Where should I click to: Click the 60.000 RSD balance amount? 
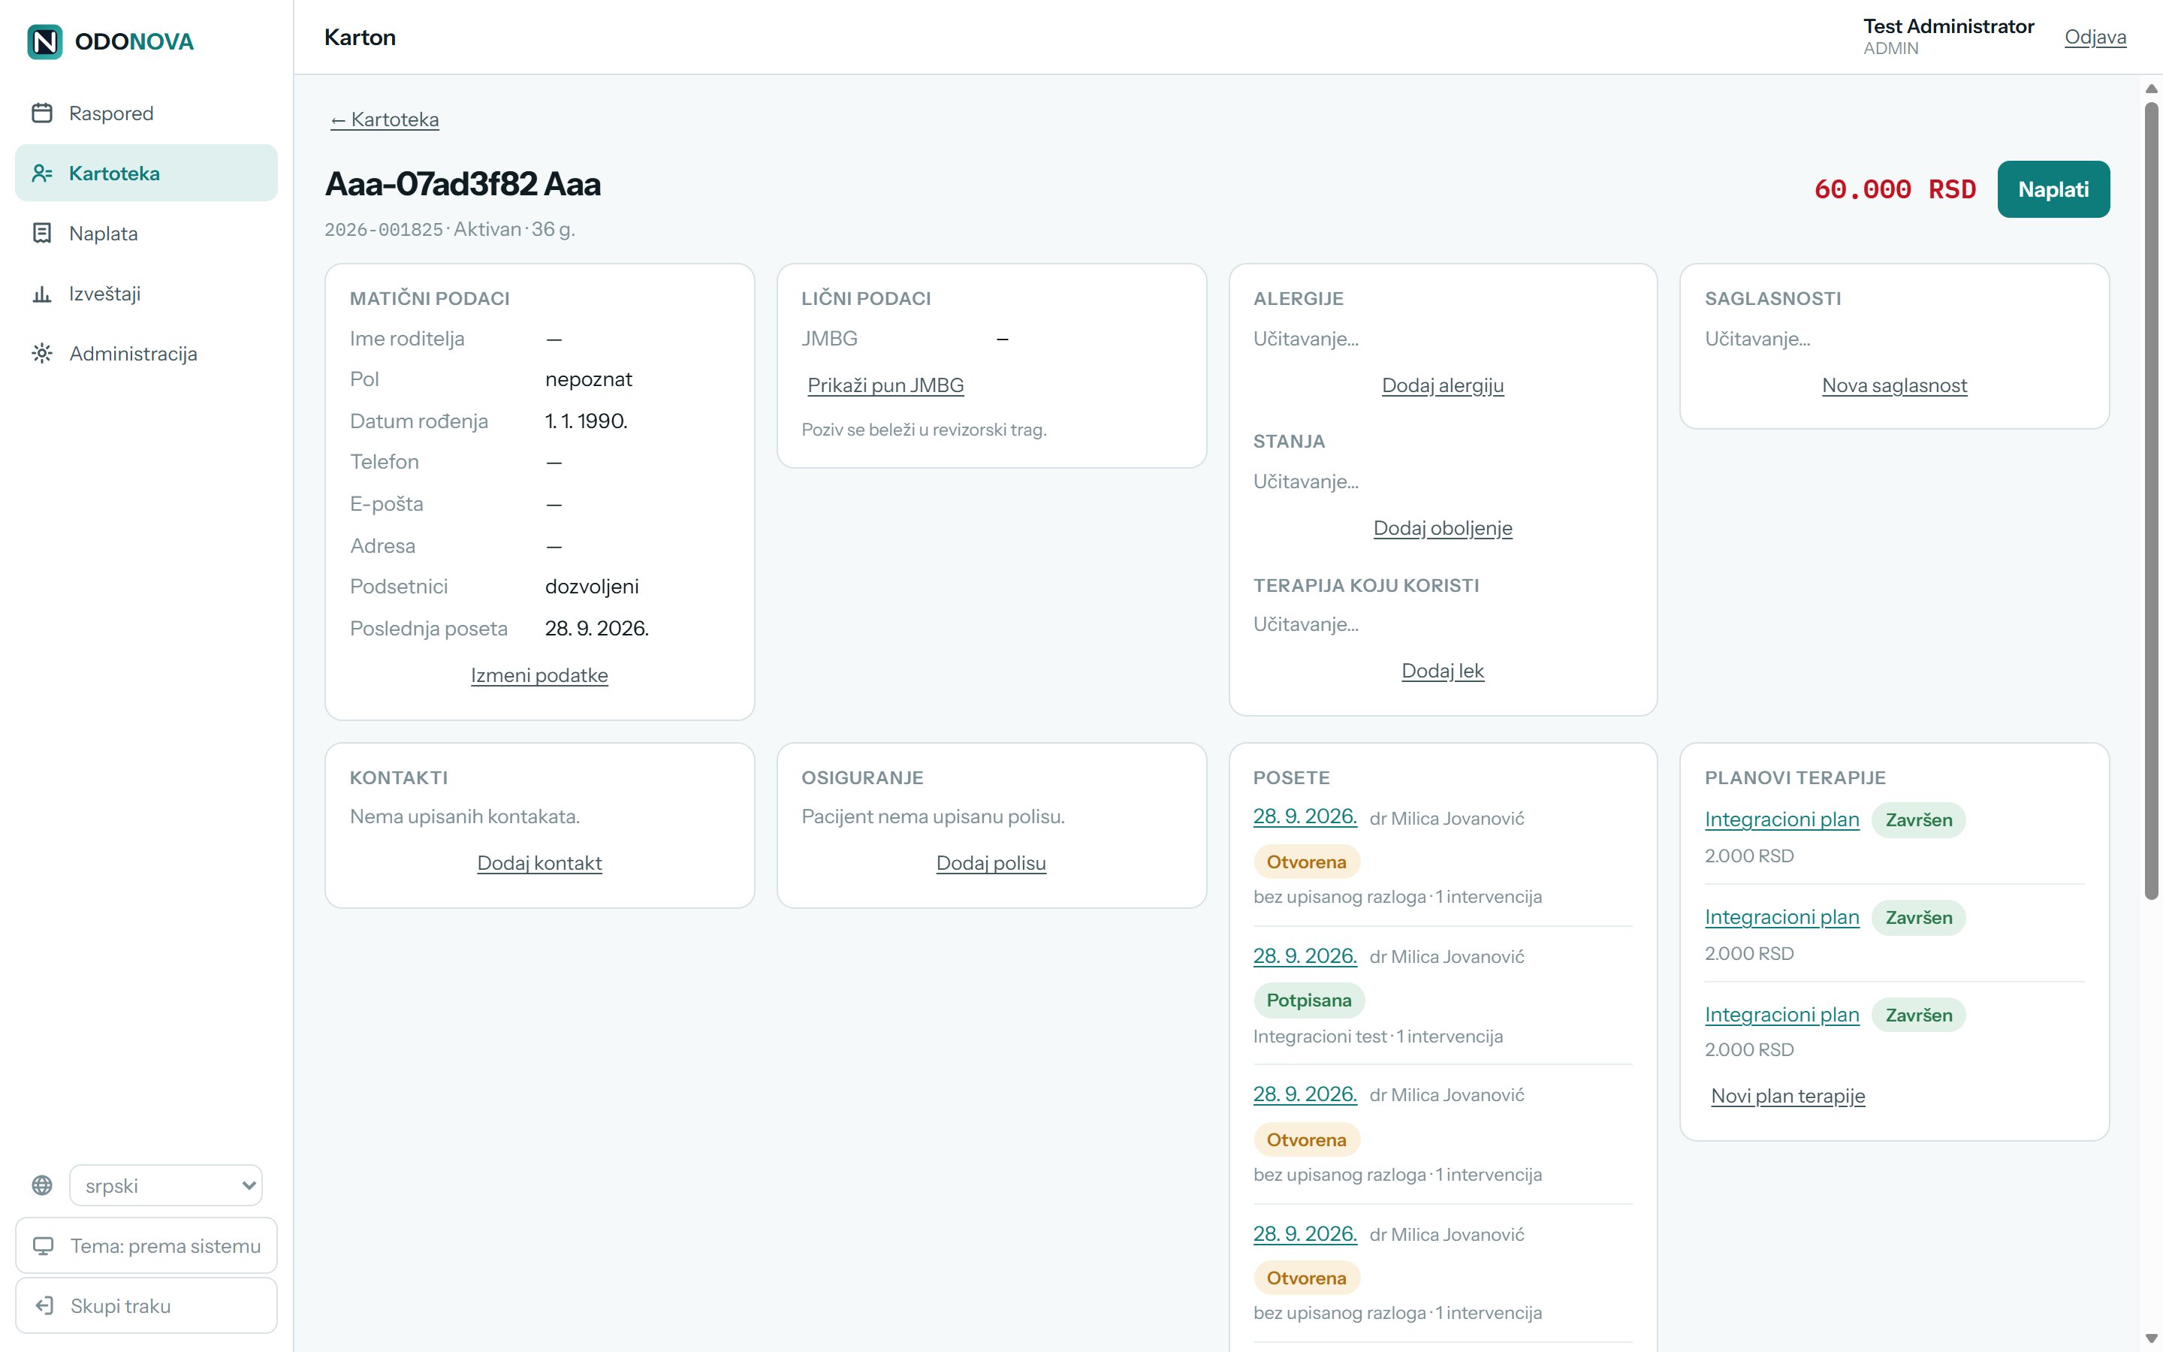1894,189
